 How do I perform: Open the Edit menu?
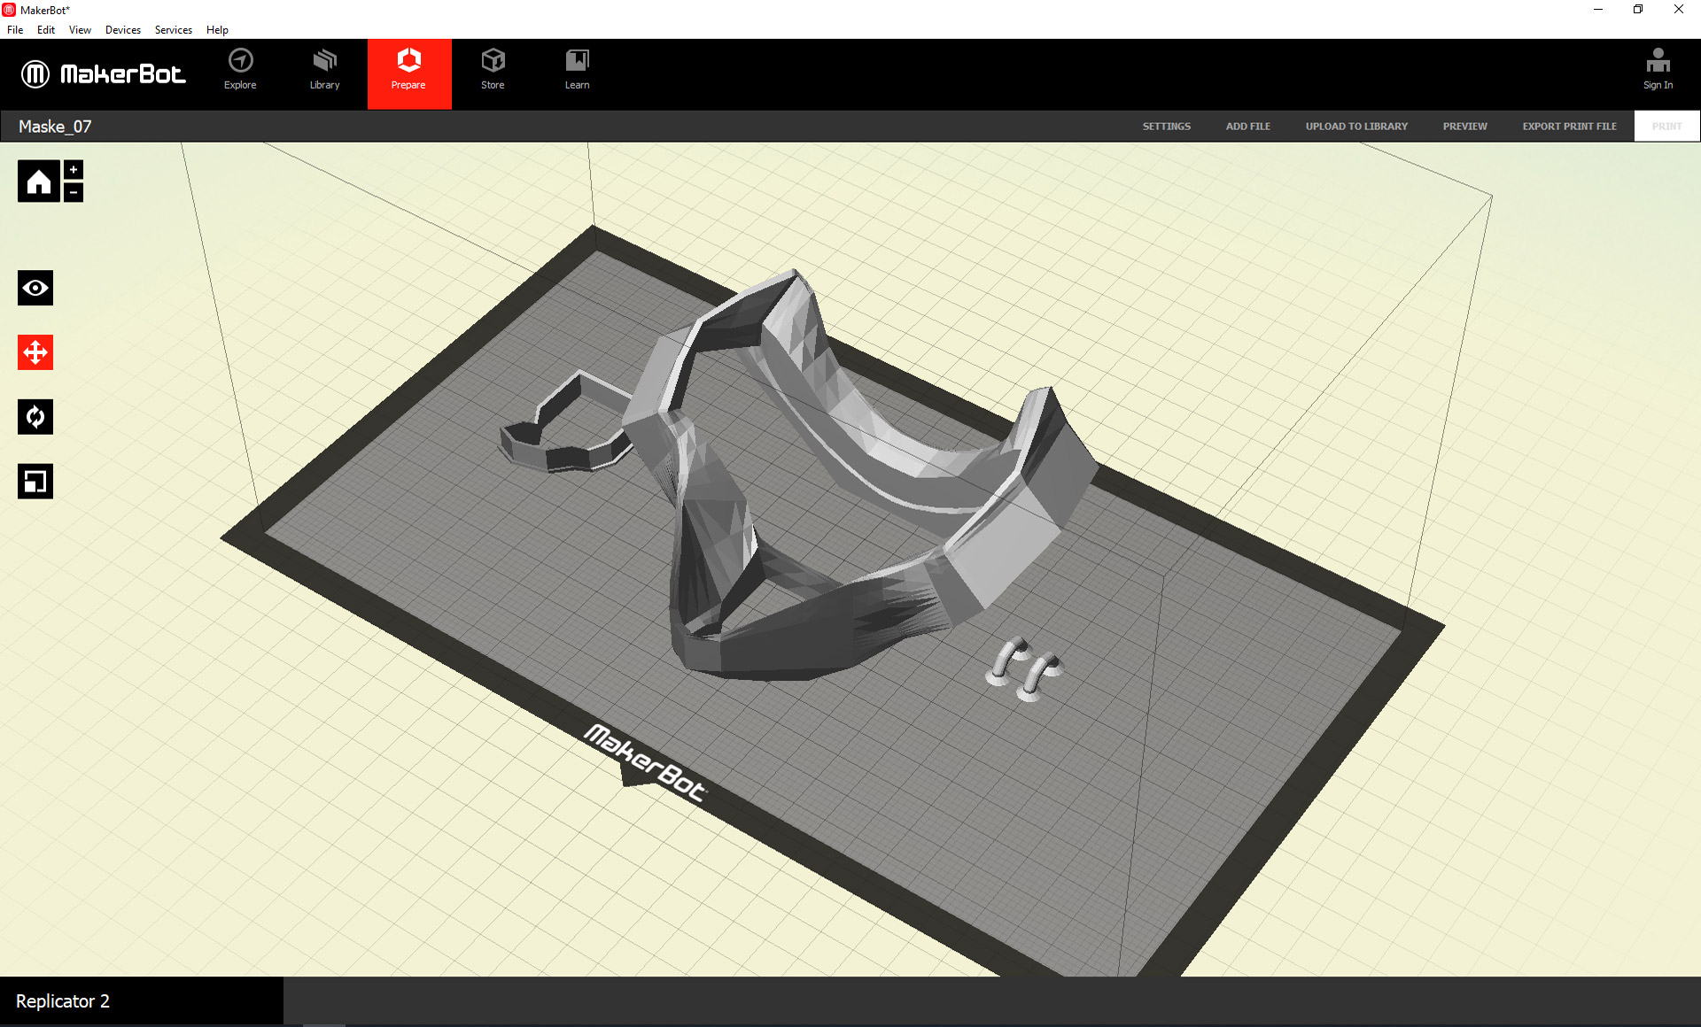(x=46, y=30)
